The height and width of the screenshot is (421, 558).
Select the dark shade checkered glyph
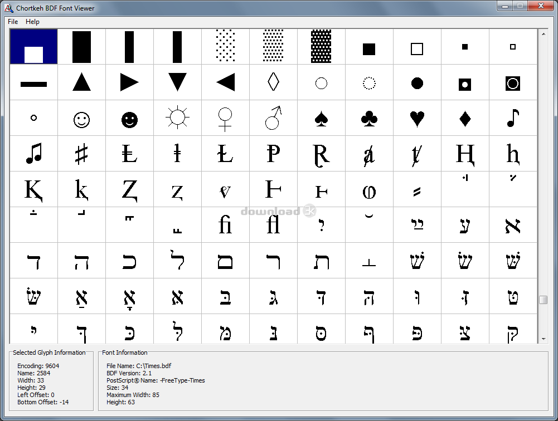point(321,47)
